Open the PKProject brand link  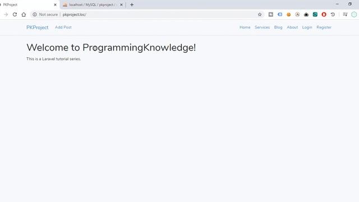click(38, 27)
